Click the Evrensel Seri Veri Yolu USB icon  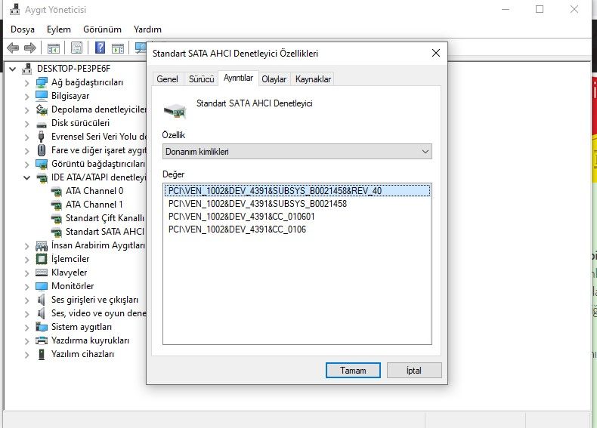point(41,136)
